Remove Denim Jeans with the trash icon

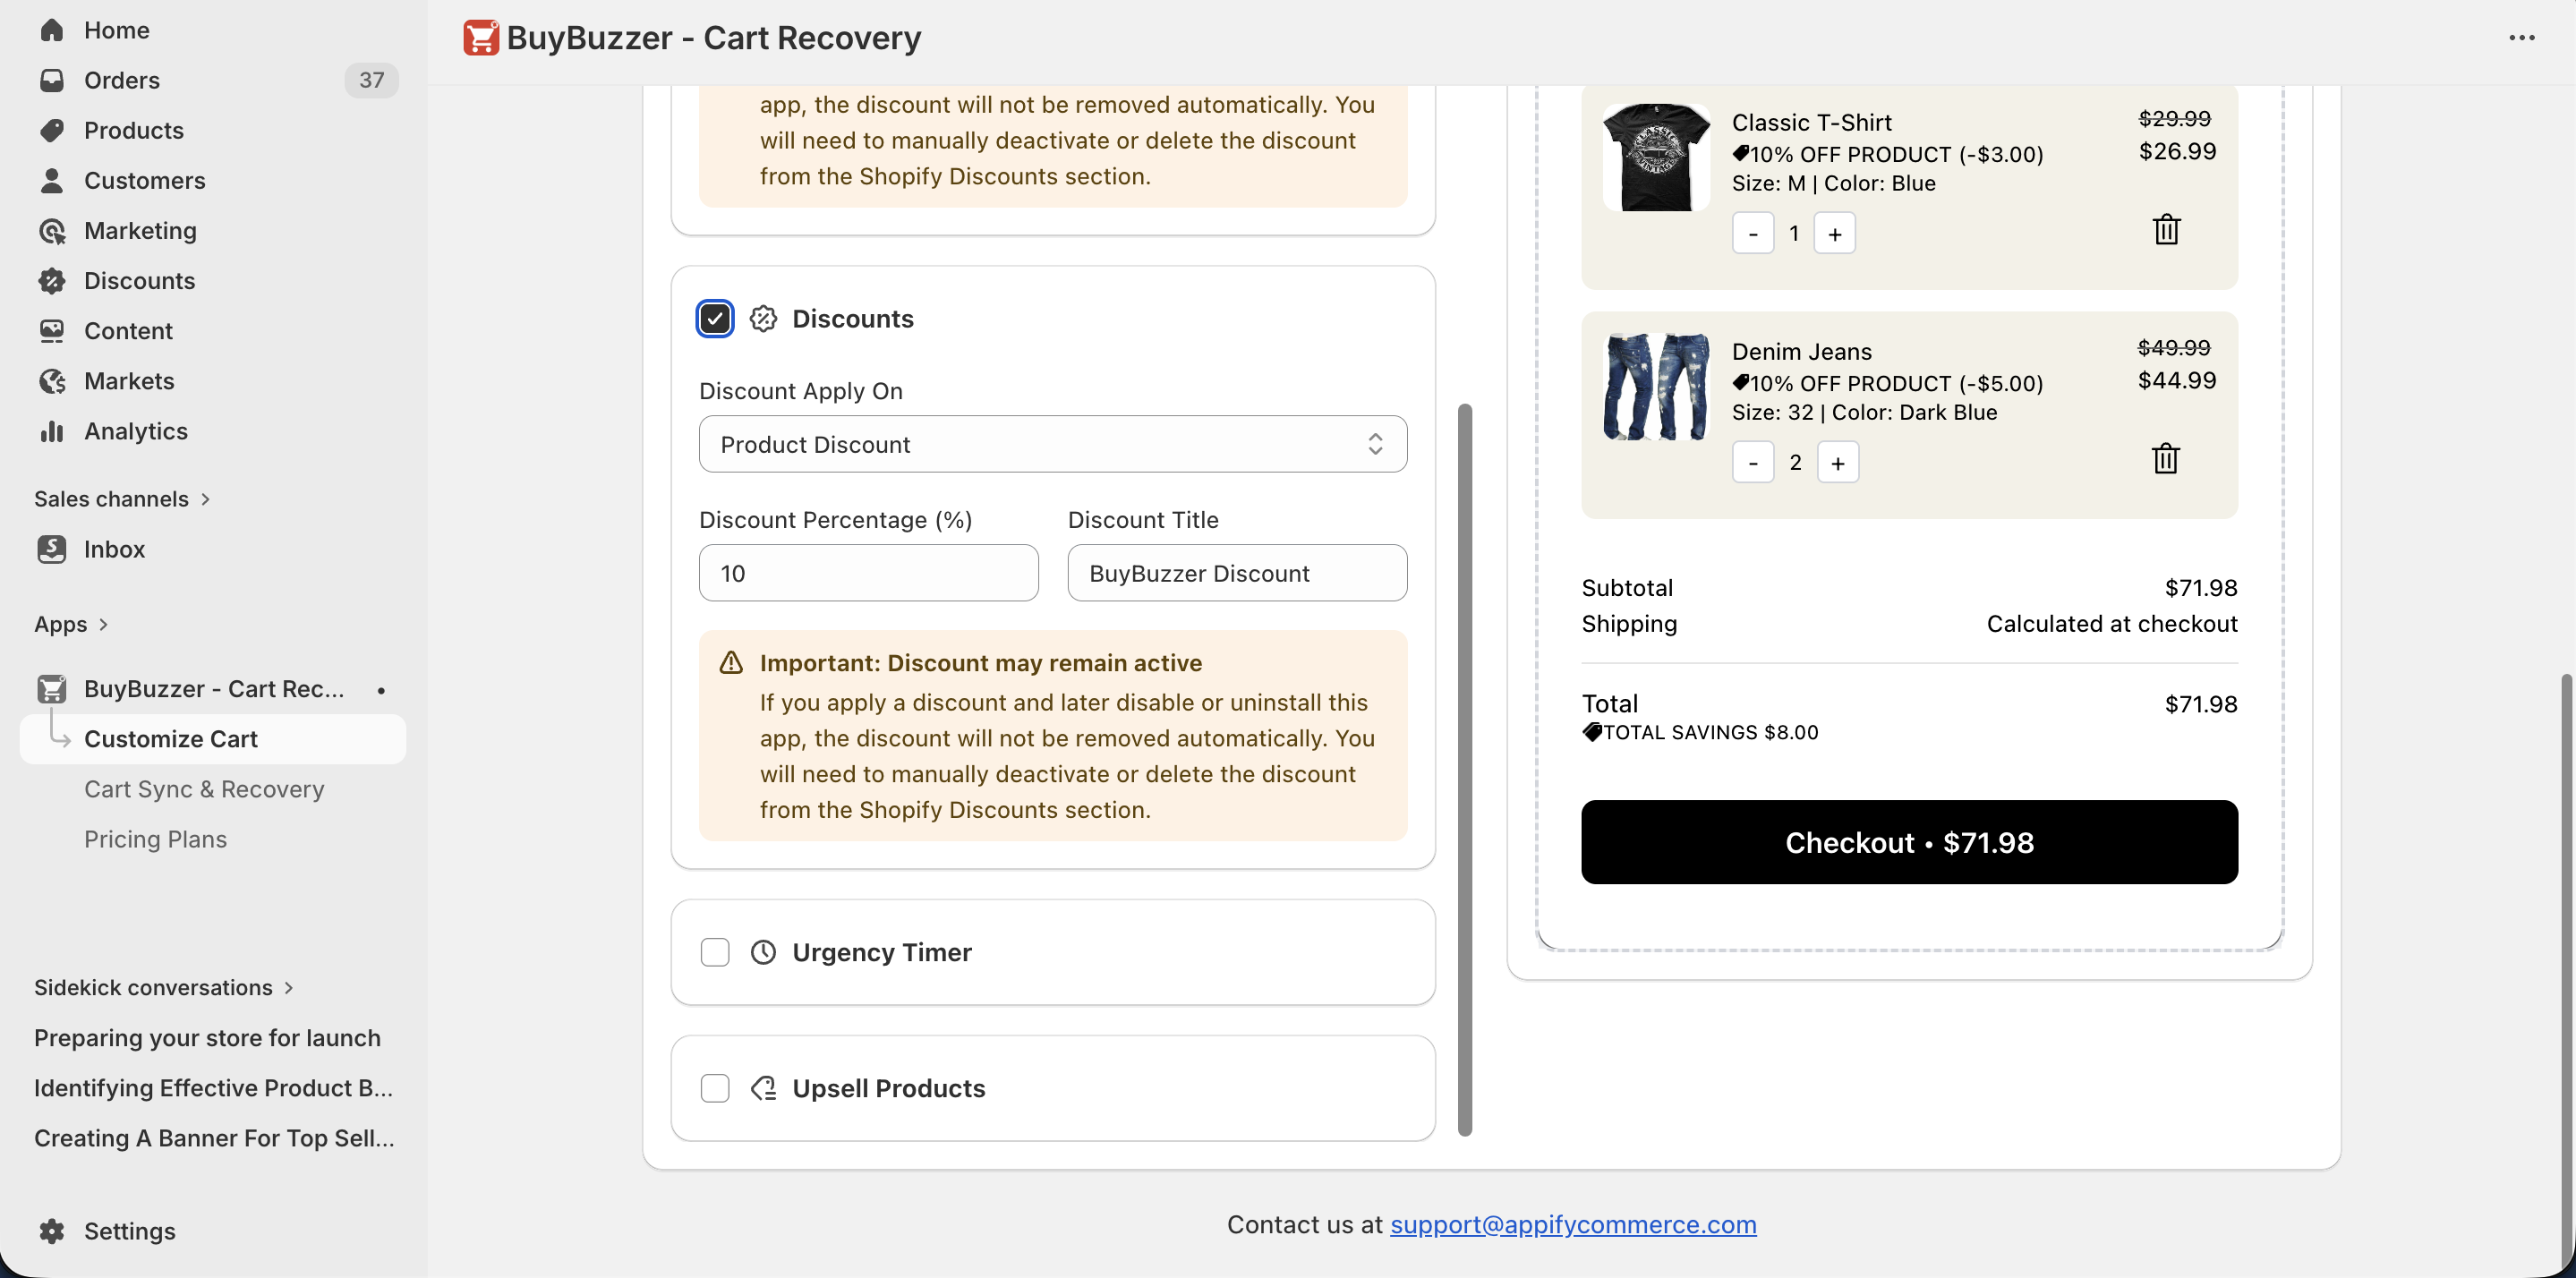2166,458
